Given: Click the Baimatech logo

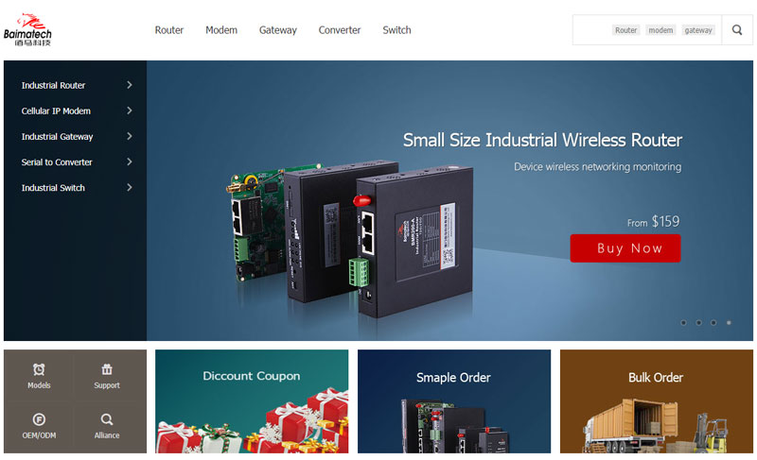Looking at the screenshot, I should point(27,30).
